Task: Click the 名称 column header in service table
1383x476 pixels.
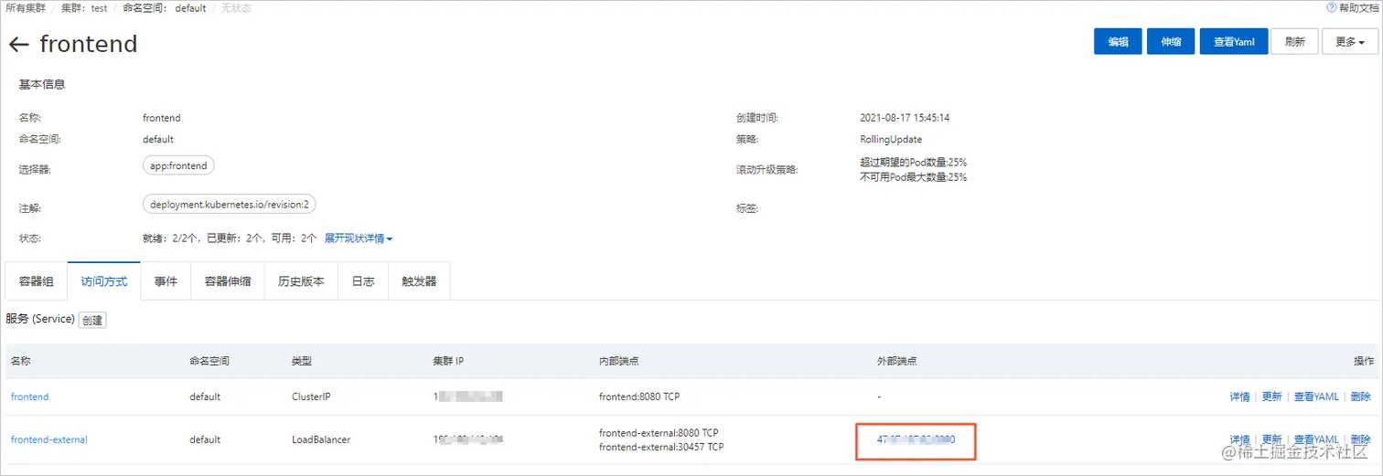Action: [x=21, y=361]
